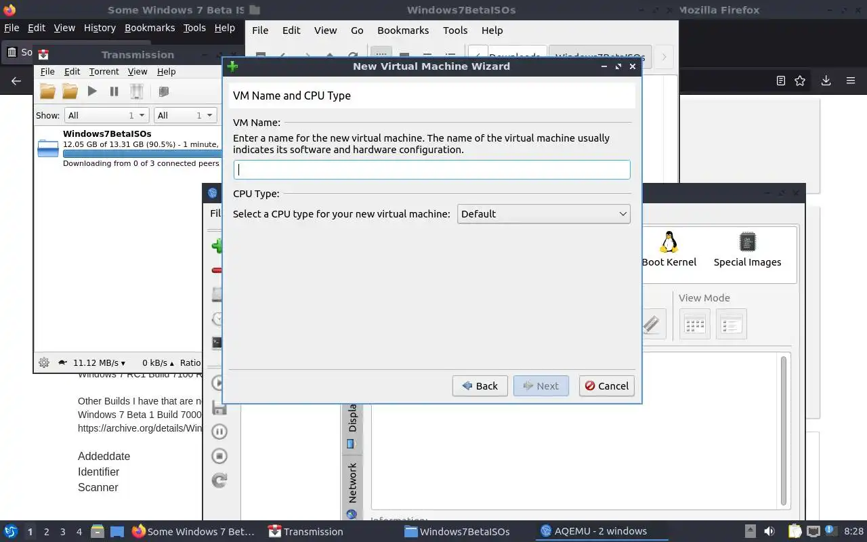Open Firefox's Bookmarks menu

(x=150, y=28)
